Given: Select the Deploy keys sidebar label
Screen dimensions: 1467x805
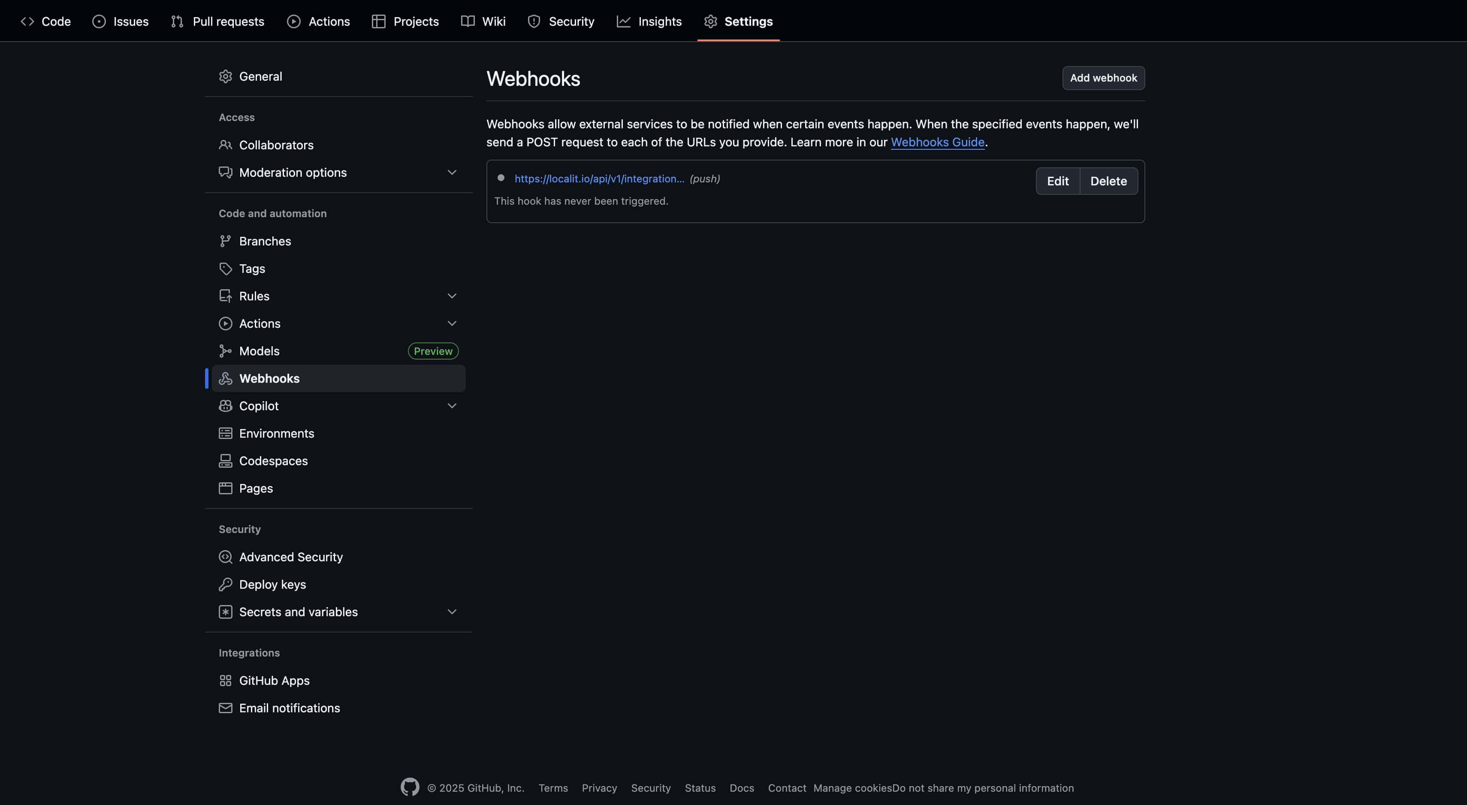Looking at the screenshot, I should 272,584.
